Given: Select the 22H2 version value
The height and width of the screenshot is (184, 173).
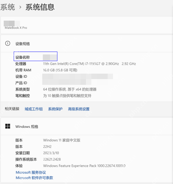Looking at the screenshot, I should click(47, 146).
